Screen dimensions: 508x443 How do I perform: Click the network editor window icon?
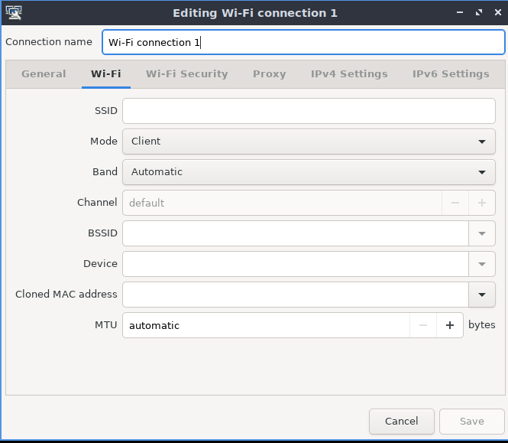(x=14, y=13)
